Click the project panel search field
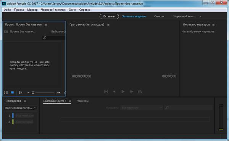 coord(54,38)
